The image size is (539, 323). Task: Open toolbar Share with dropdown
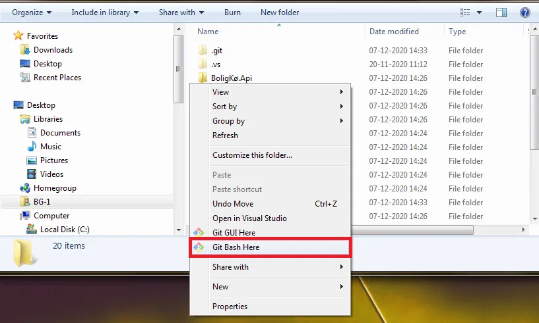181,12
